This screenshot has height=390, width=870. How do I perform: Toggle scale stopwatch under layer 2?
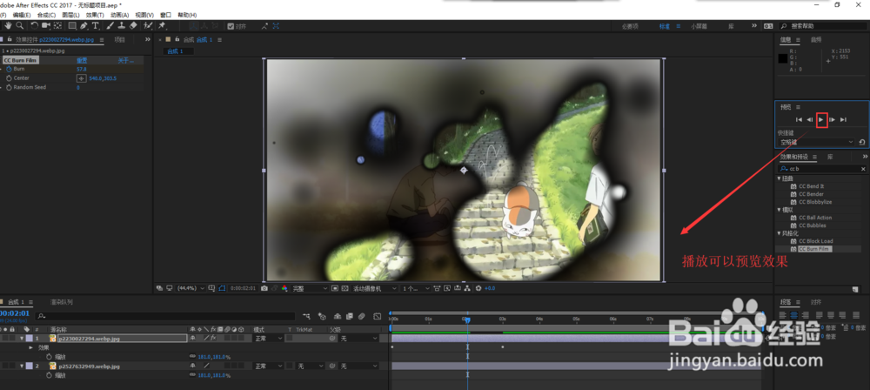pos(49,375)
